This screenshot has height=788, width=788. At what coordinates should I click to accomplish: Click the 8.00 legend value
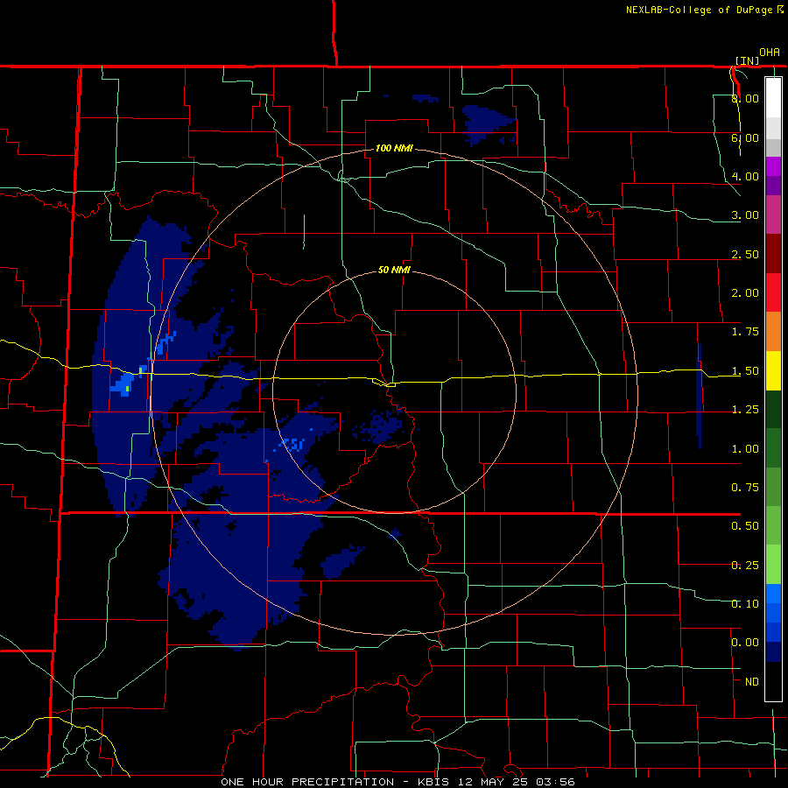pos(745,98)
